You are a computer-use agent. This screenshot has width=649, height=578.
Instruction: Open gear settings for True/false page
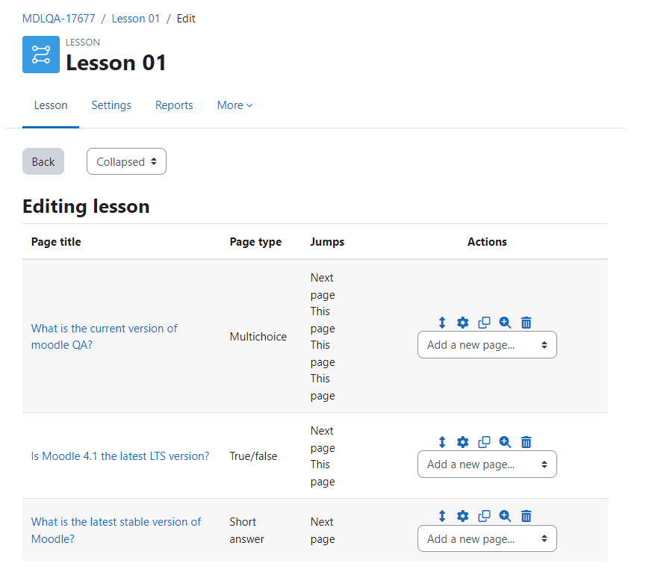[463, 442]
